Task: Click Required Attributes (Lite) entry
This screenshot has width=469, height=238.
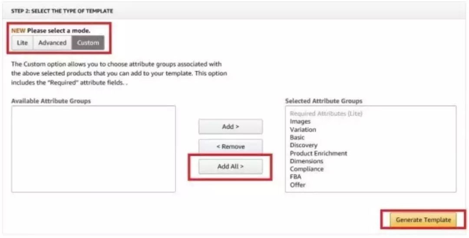Action: [x=326, y=114]
